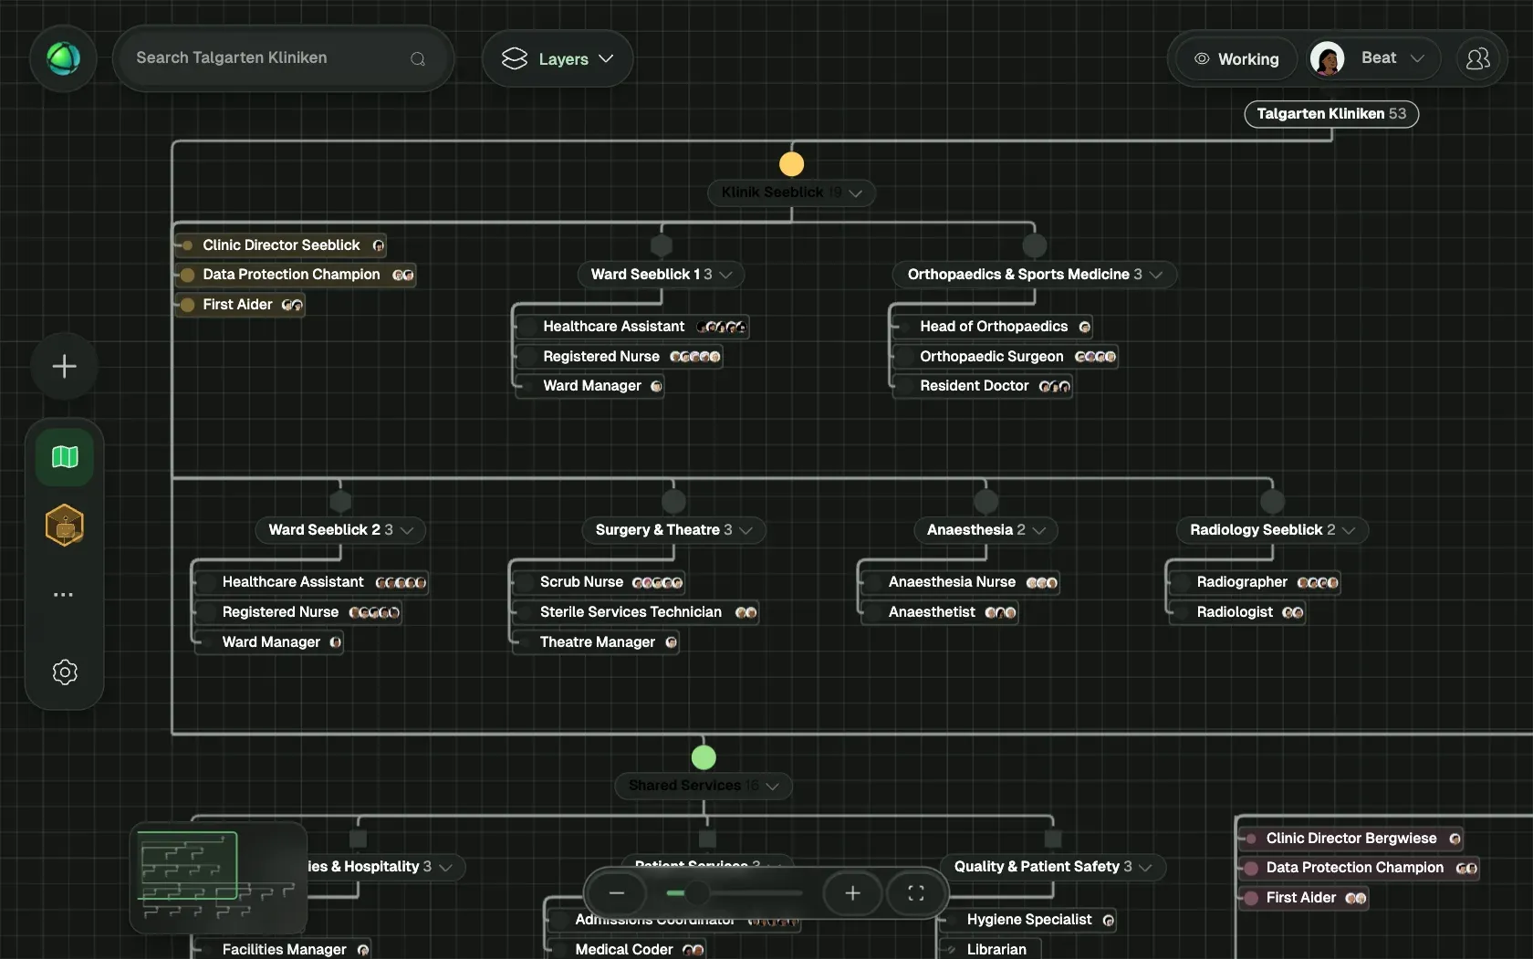Open the Beat user dropdown
Screen dimensions: 1533x959
pos(1375,58)
